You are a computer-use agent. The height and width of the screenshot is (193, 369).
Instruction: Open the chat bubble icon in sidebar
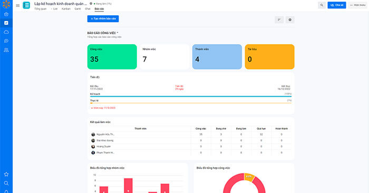pos(6,41)
